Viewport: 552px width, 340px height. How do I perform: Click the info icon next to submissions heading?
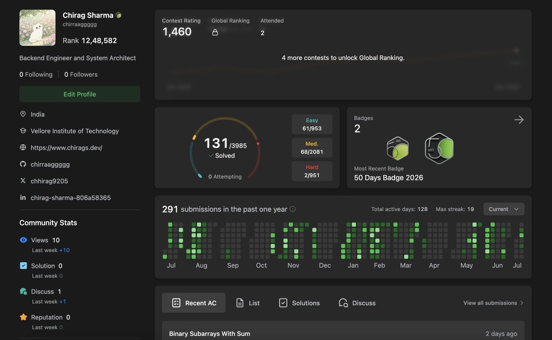pyautogui.click(x=293, y=209)
